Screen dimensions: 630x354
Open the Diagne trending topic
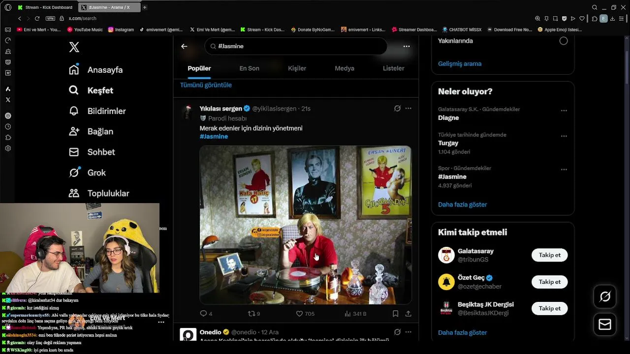448,118
